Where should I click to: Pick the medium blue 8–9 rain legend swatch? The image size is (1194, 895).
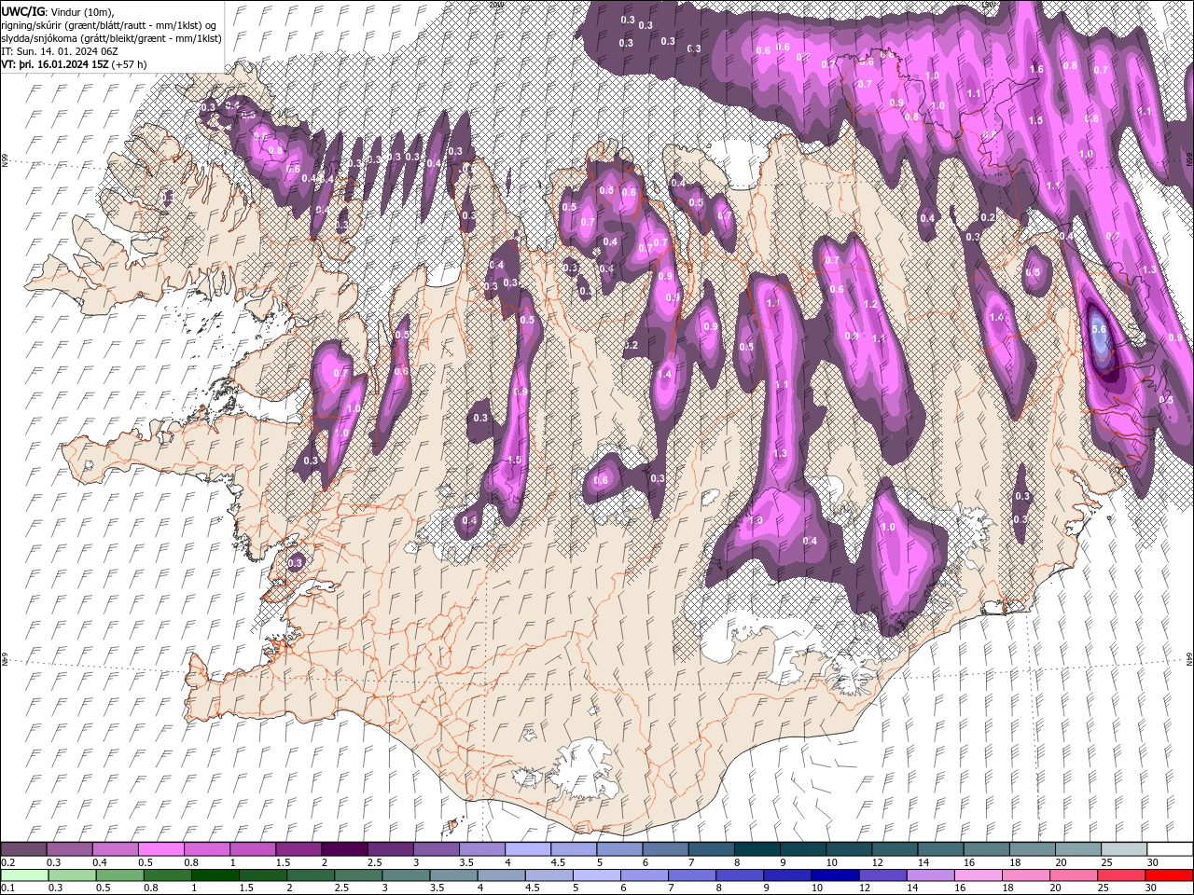(739, 875)
